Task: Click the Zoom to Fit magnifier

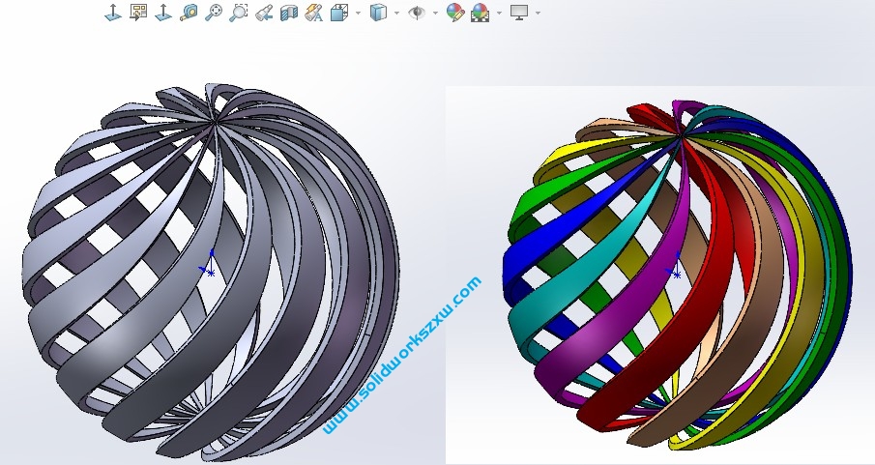Action: (214, 13)
